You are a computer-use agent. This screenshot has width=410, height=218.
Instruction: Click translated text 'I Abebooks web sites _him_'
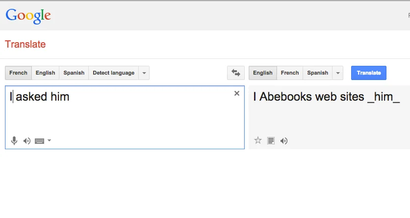coord(326,97)
